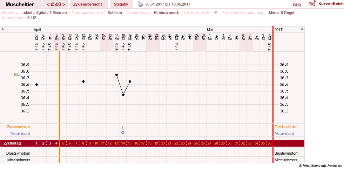This screenshot has height=170, width=344.
Task: Click the Kinderwunsch value
Action: [x=167, y=13]
